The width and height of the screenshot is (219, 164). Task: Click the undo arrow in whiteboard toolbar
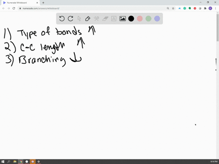[x=62, y=19]
